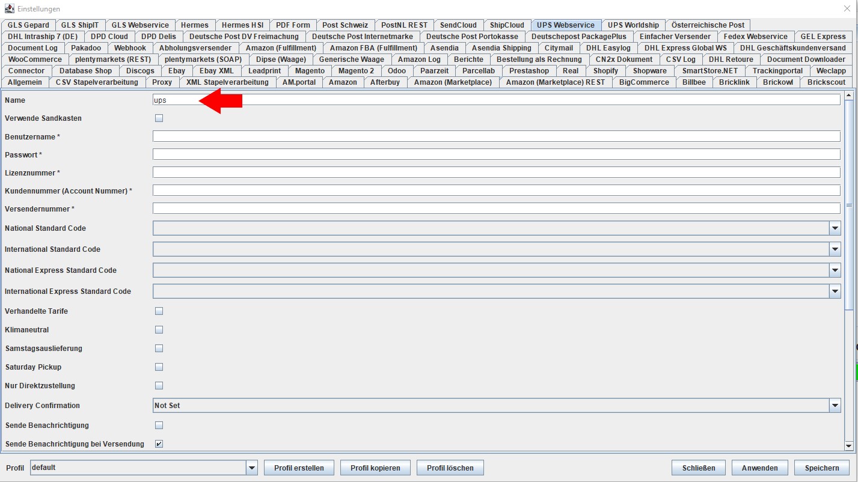
Task: Select the Österreichische Post tab
Action: (x=708, y=25)
